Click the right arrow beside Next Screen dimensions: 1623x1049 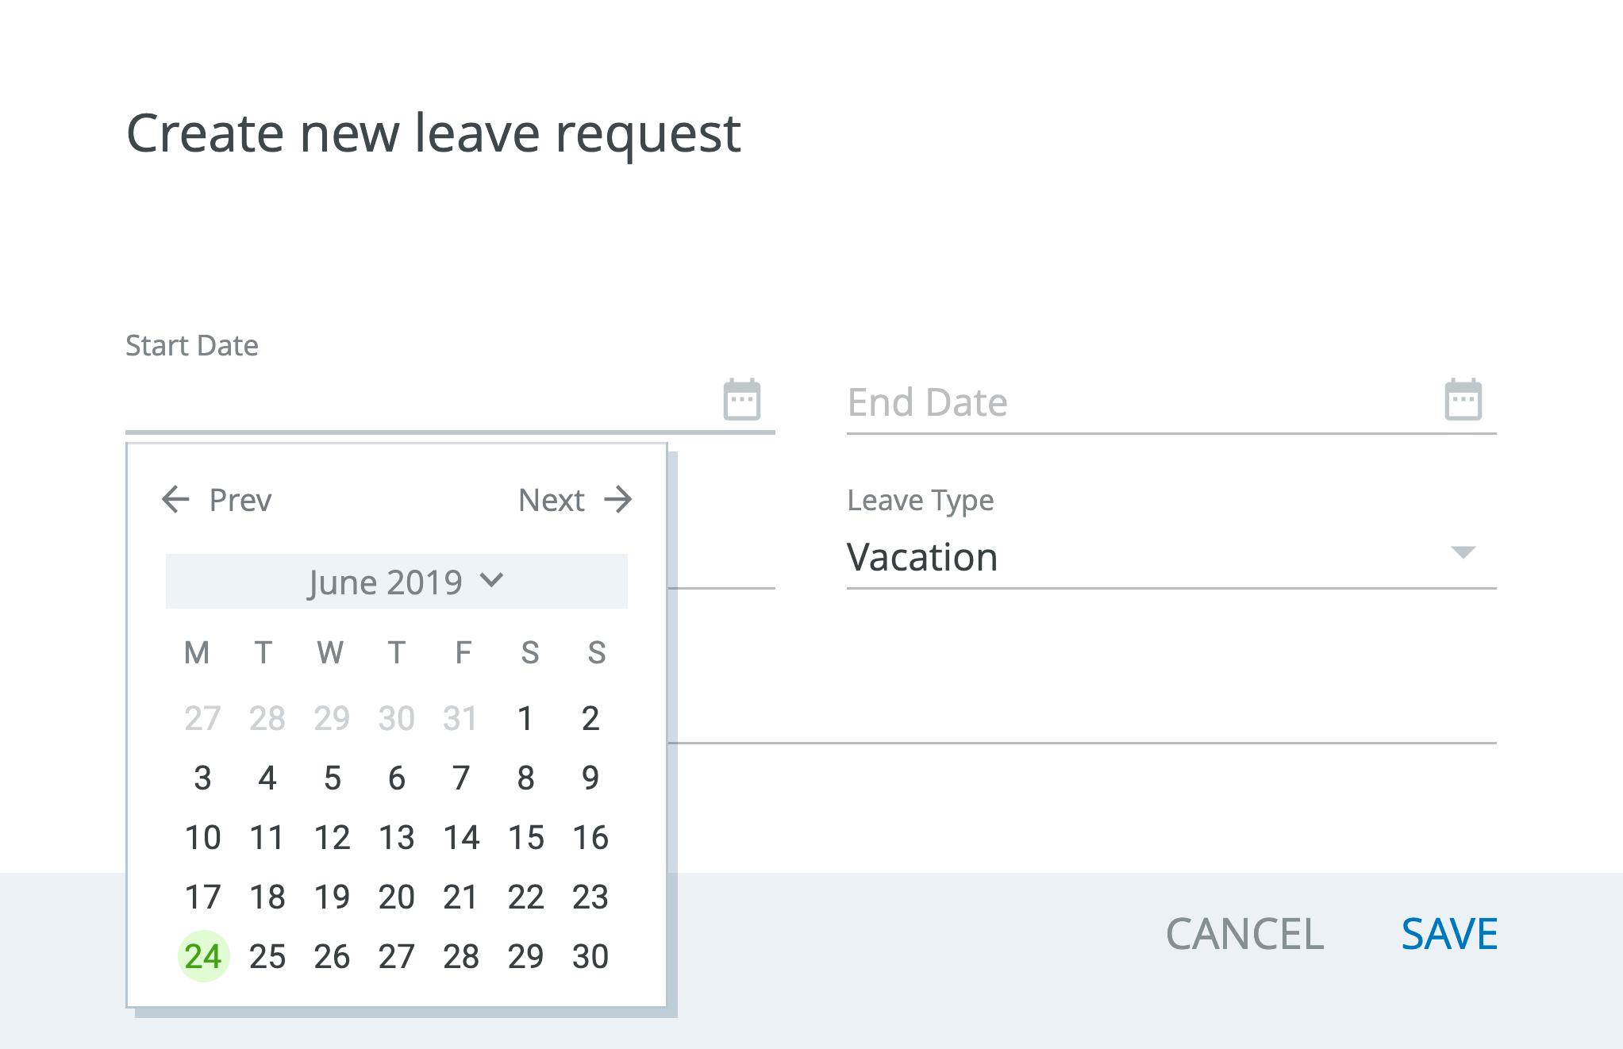pyautogui.click(x=621, y=499)
